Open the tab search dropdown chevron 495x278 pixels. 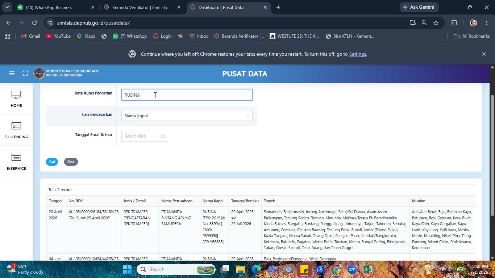[x=7, y=7]
